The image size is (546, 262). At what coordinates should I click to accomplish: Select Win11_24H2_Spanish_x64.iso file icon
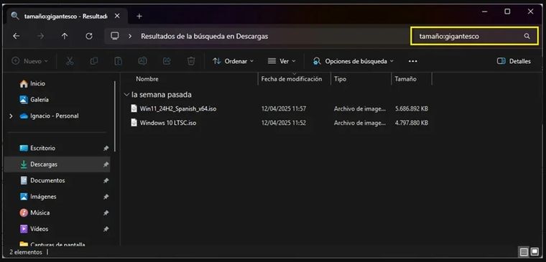pos(134,108)
